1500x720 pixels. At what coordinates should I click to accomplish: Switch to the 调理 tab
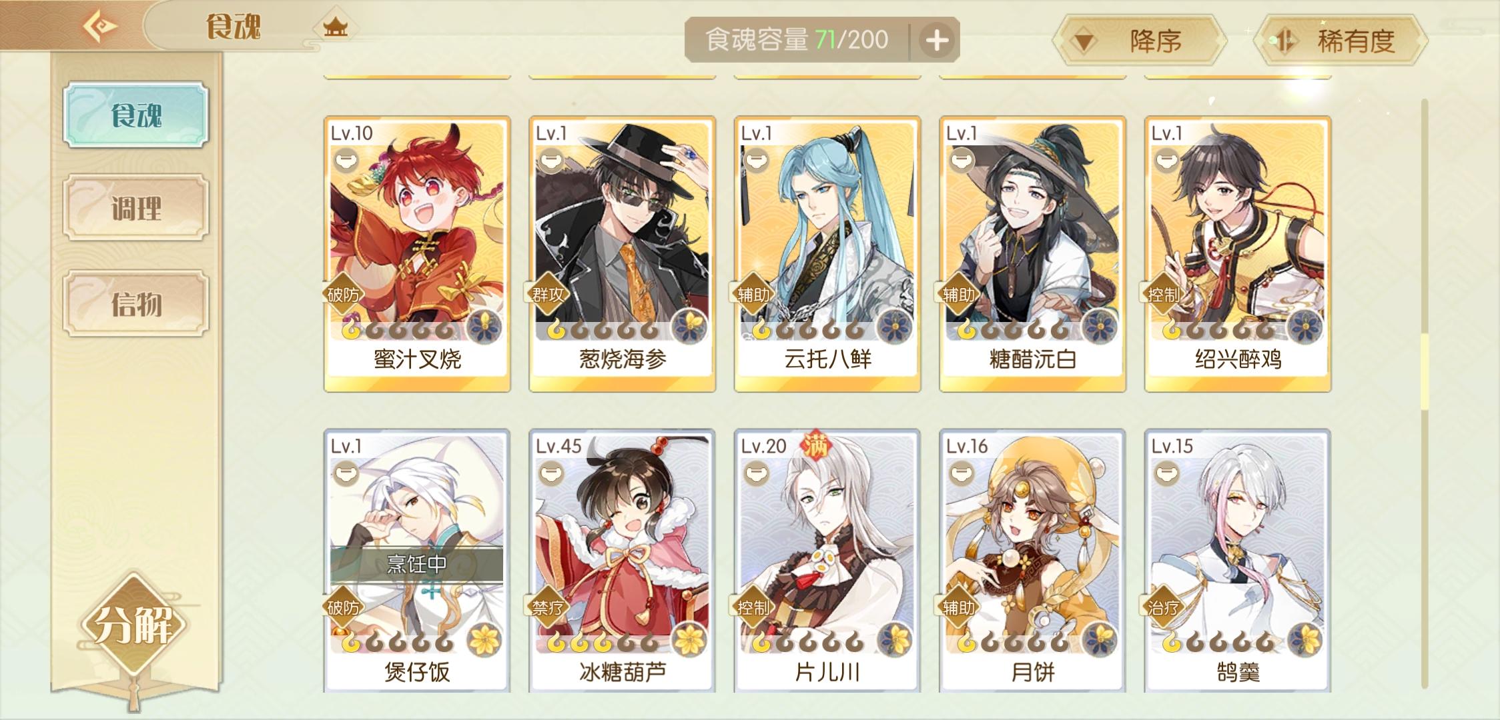136,209
